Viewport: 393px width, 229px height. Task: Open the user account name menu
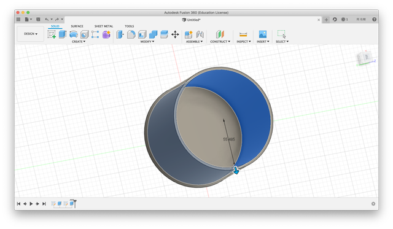click(361, 19)
